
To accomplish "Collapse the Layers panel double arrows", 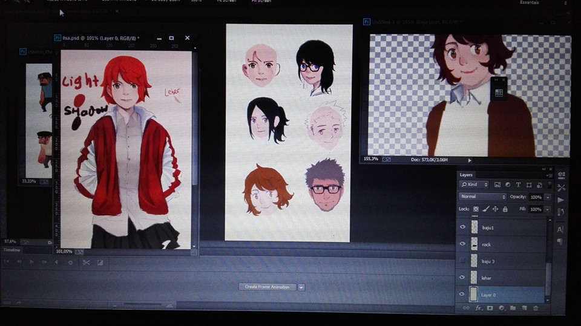I will pos(544,169).
